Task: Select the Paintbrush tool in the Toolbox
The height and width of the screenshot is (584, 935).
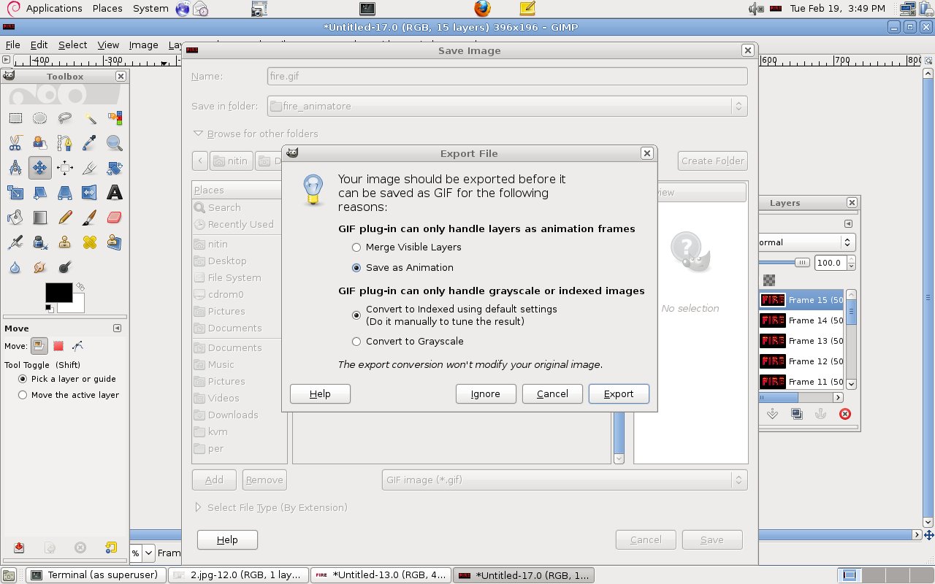Action: pos(89,218)
